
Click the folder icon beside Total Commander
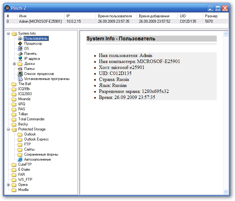pos(14,119)
